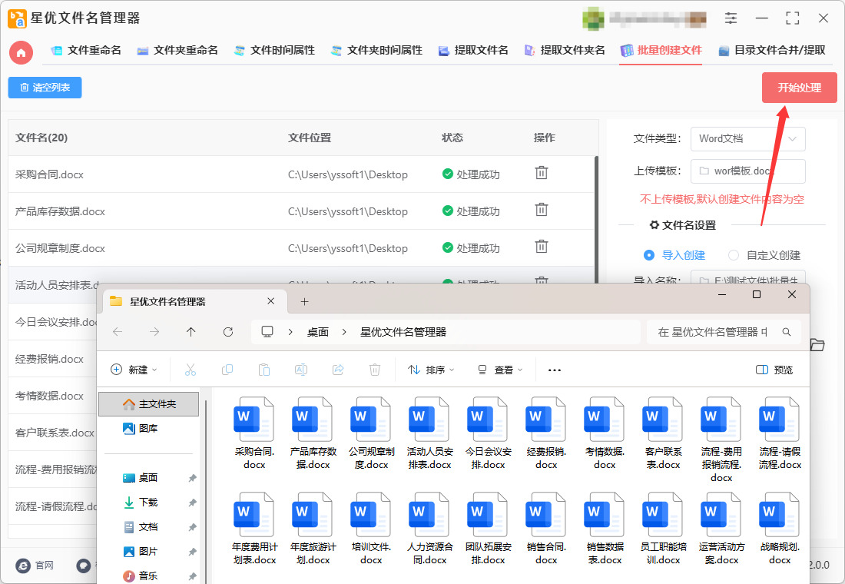845x584 pixels.
Task: Switch to the 文件时间属性 tab
Action: coord(274,50)
